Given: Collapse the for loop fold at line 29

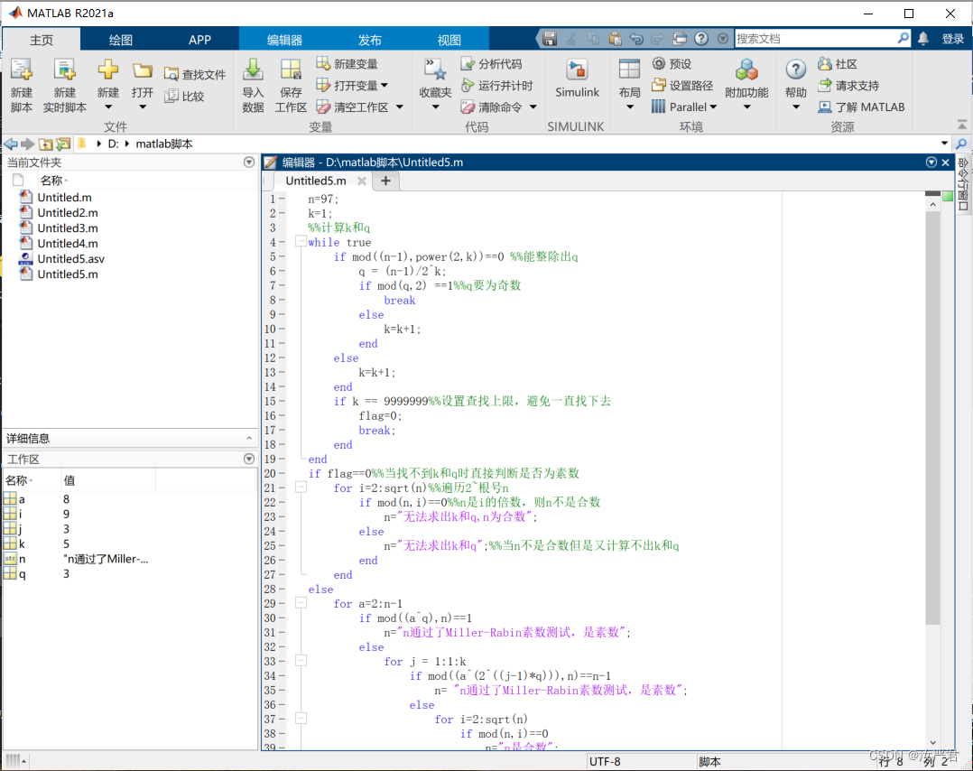Looking at the screenshot, I should tap(301, 603).
